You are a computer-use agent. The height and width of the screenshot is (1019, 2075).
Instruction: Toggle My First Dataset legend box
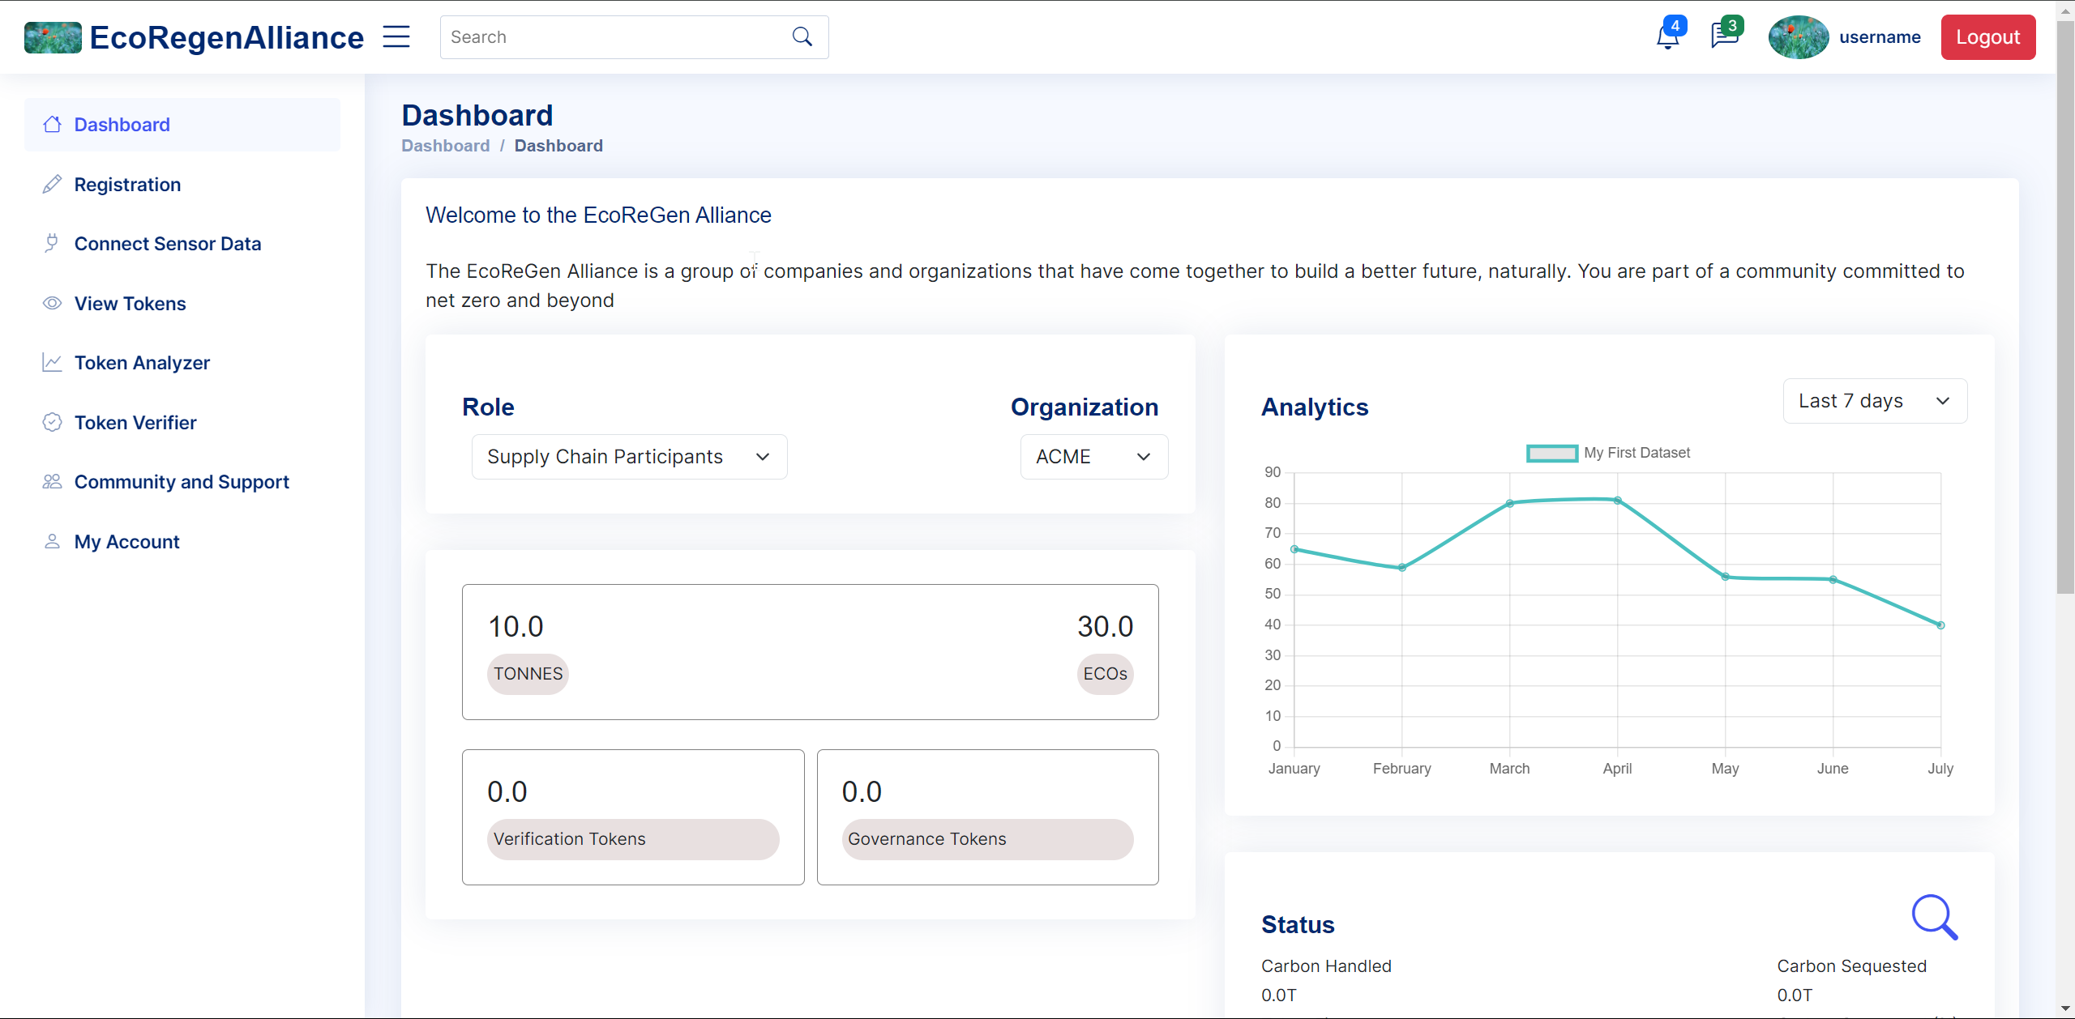point(1551,453)
